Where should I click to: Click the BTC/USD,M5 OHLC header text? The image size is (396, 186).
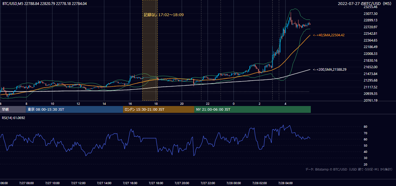pos(45,3)
